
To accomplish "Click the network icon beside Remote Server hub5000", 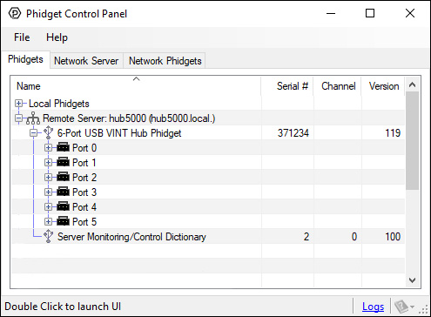I will tap(33, 118).
